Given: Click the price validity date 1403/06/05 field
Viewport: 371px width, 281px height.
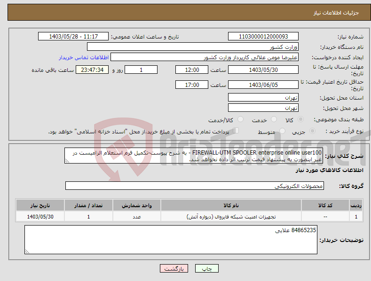Looking at the screenshot, I should point(263,85).
